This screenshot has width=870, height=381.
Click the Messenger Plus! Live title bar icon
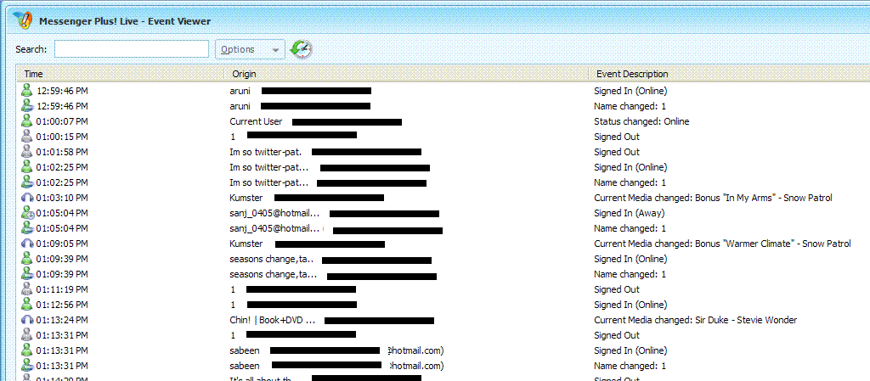(x=25, y=20)
